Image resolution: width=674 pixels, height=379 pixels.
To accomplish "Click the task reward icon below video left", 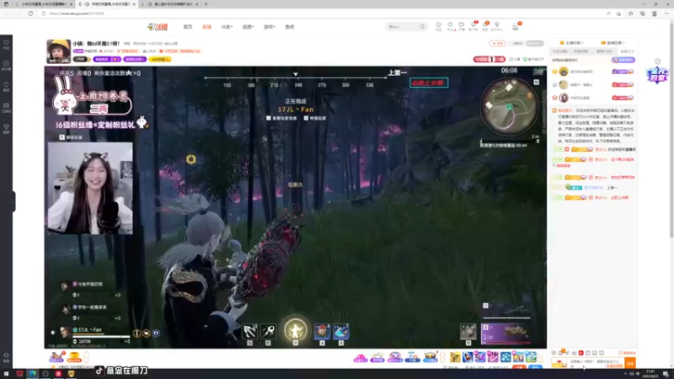I will click(x=56, y=356).
